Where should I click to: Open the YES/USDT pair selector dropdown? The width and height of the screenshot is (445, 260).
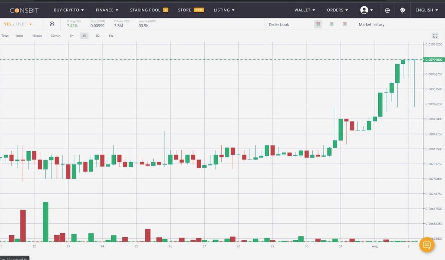(17, 23)
